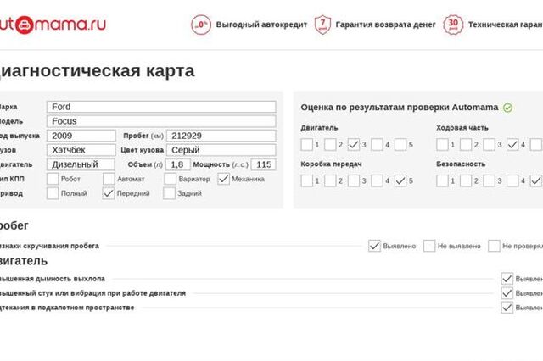This screenshot has height=361, width=543.
Task: Click the engine type field Дизельный
Action: click(81, 164)
